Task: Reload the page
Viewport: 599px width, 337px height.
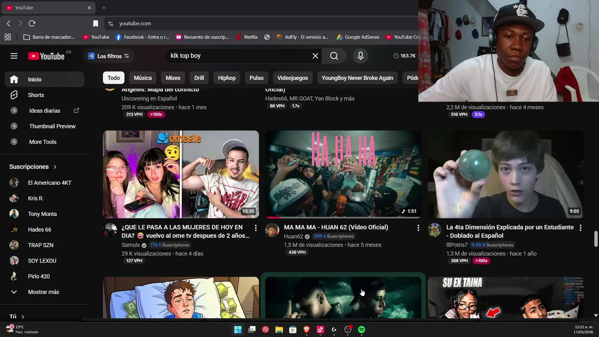Action: pos(32,23)
